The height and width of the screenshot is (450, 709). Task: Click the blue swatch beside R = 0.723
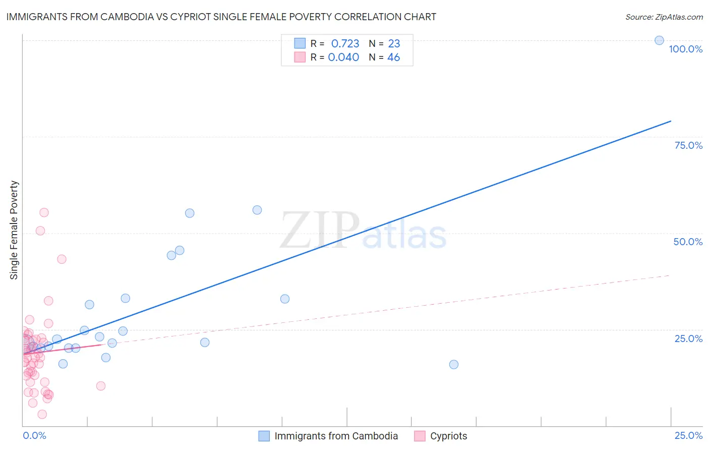tap(300, 43)
